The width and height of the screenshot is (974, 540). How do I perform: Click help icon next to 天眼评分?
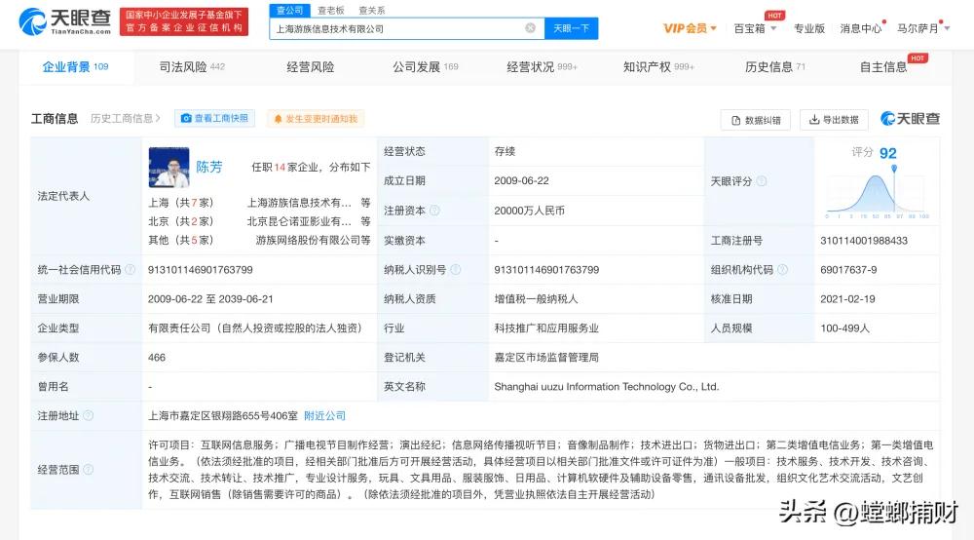coord(762,181)
